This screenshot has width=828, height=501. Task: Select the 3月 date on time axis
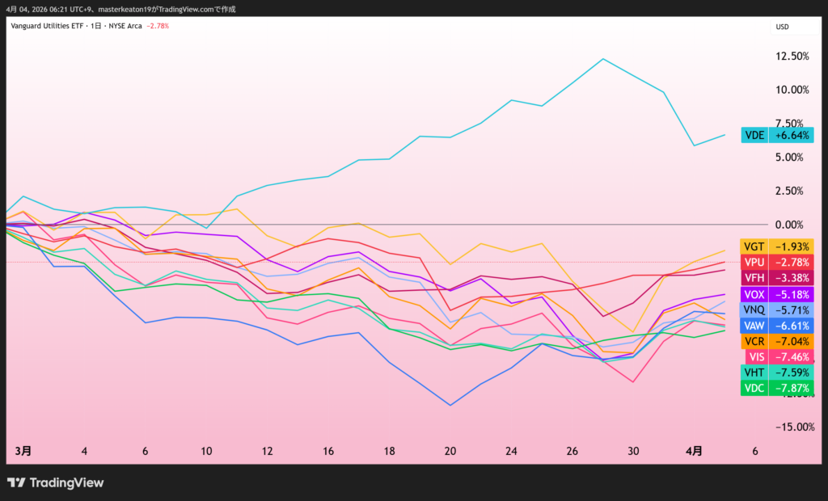coord(23,452)
